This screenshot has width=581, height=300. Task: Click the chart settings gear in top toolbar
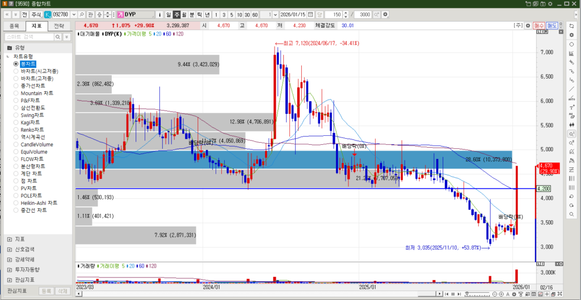pyautogui.click(x=386, y=14)
